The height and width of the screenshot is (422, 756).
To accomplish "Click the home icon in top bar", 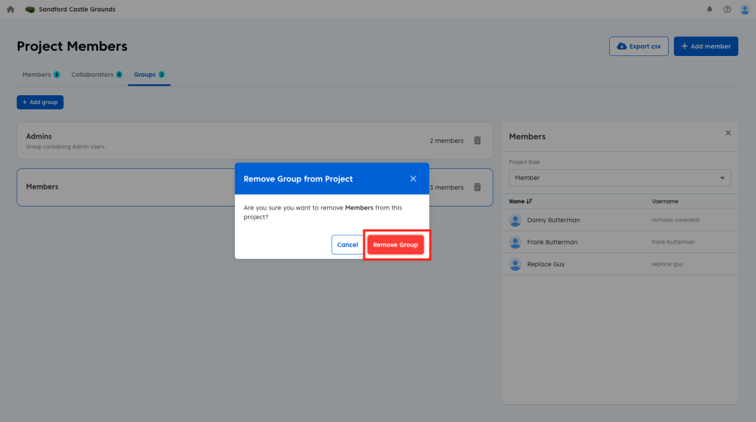I will tap(10, 10).
